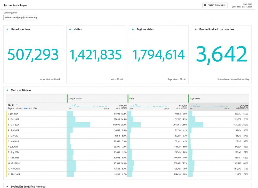Image resolution: width=258 pixels, height=188 pixels.
Task: Click the lock icon beside Visitas
Action: point(70,29)
